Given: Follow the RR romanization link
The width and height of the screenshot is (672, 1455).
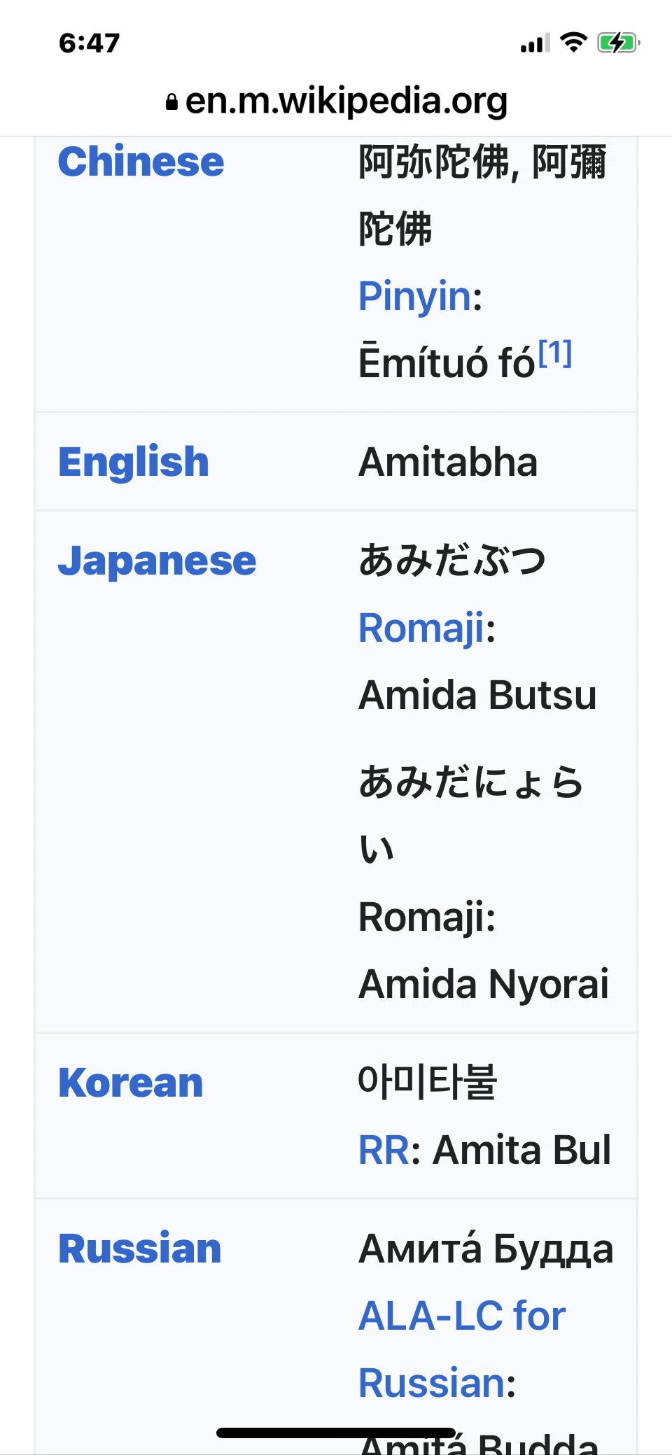Looking at the screenshot, I should (x=384, y=1150).
